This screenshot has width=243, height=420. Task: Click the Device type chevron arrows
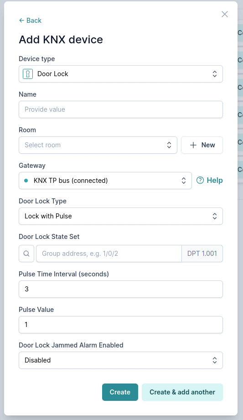point(215,74)
